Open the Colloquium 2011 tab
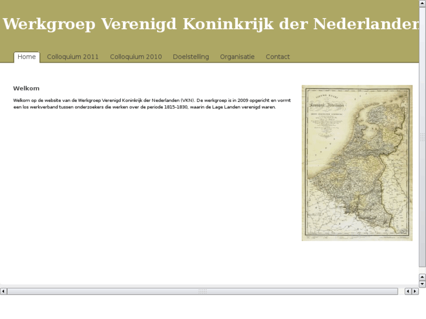The image size is (426, 319). point(73,57)
